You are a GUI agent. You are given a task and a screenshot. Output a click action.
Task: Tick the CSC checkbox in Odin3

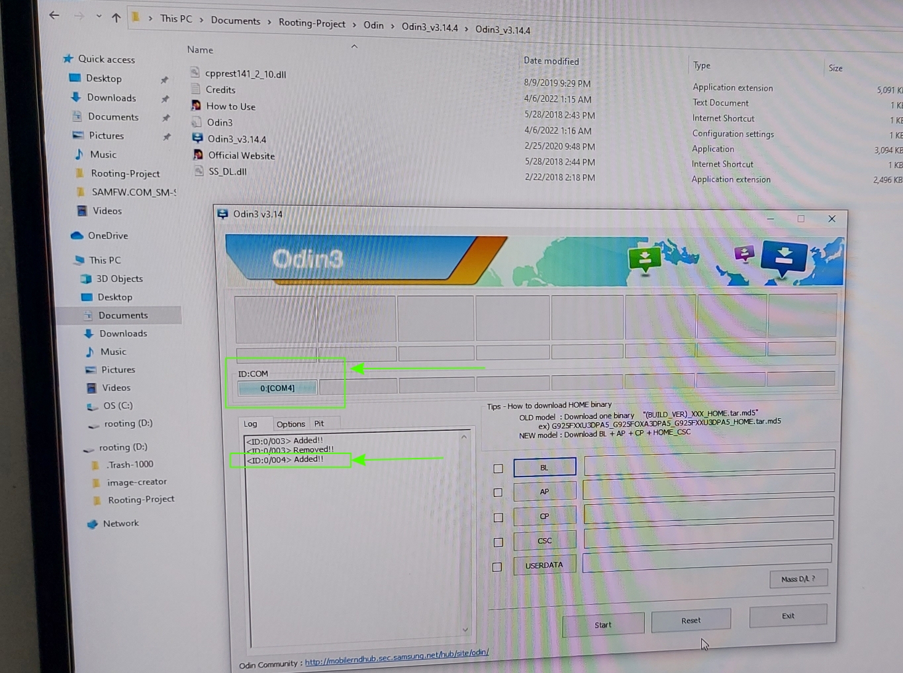[x=499, y=543]
